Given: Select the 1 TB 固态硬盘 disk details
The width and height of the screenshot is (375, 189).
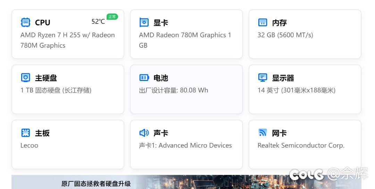Looking at the screenshot, I should [56, 90].
